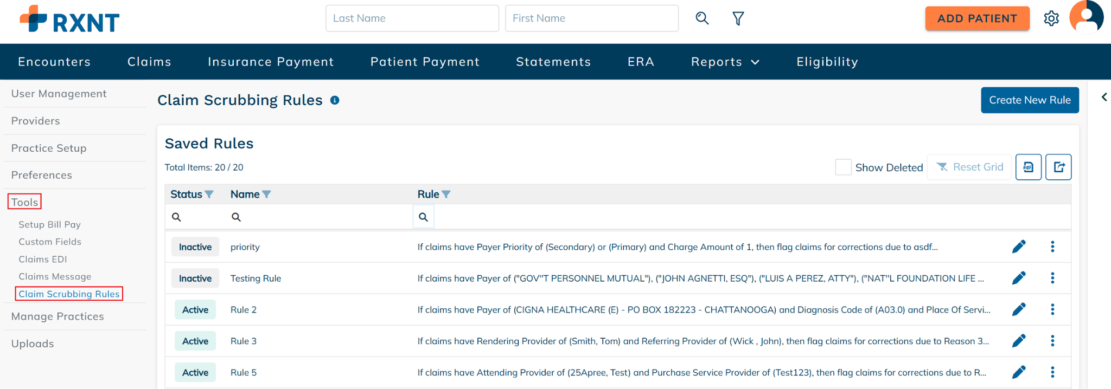The width and height of the screenshot is (1111, 389).
Task: Edit the Testing Rule with pencil icon
Action: (x=1019, y=278)
